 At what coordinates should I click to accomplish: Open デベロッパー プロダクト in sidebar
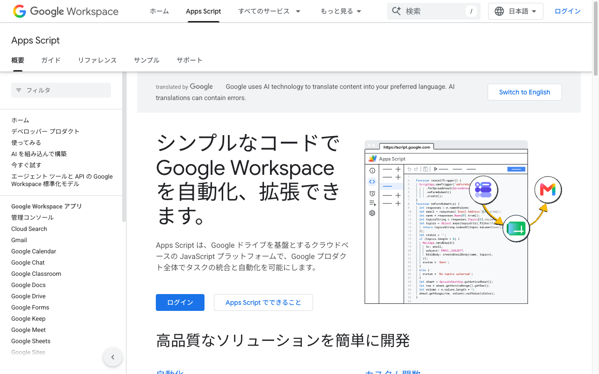[45, 131]
